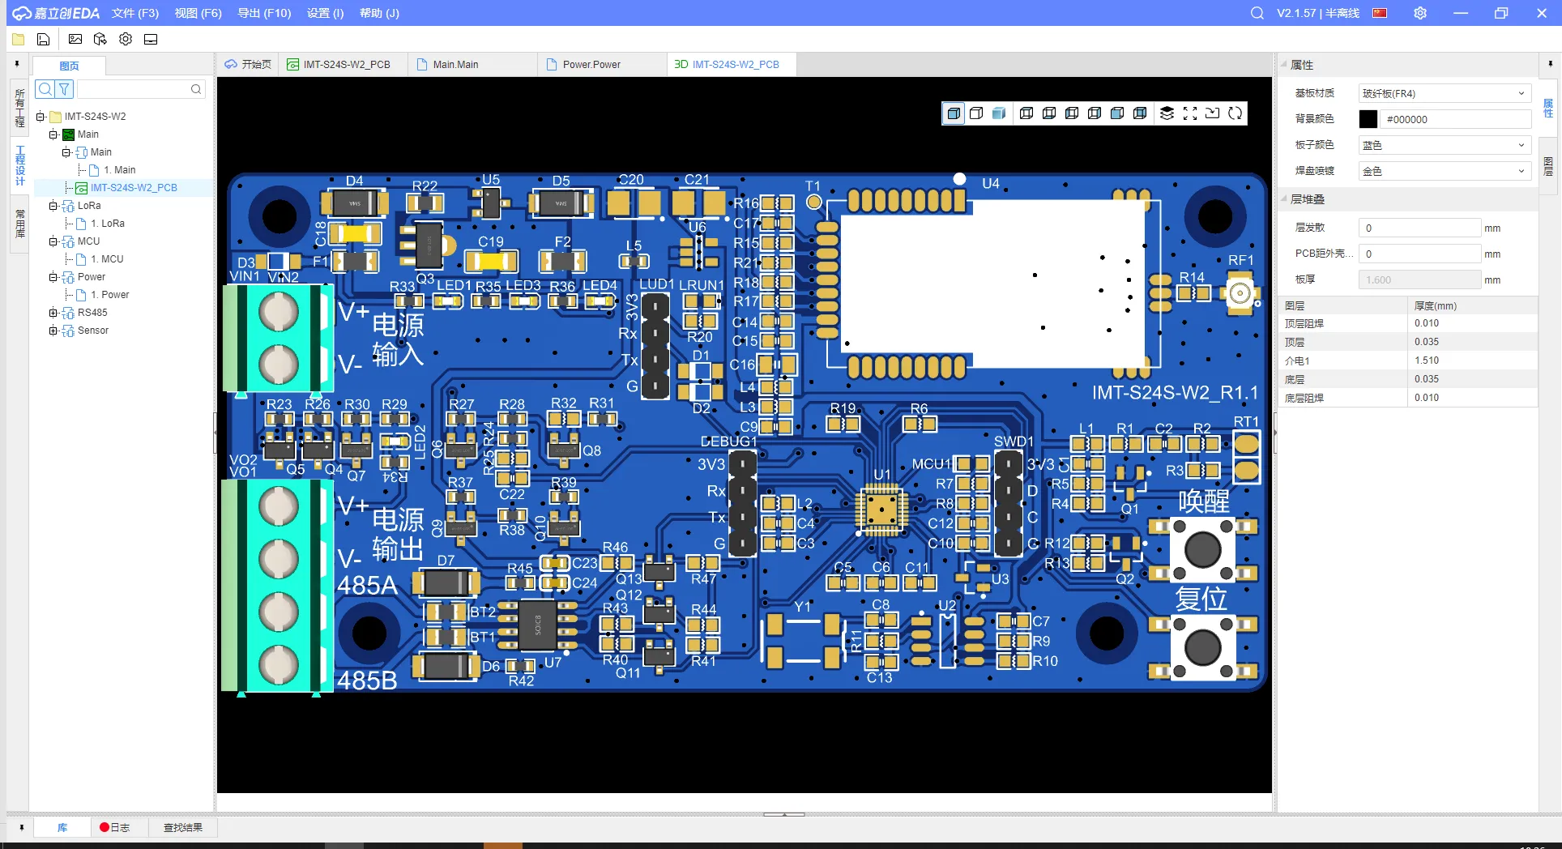Click the rotate view circular arrows icon
This screenshot has width=1562, height=849.
click(1235, 113)
